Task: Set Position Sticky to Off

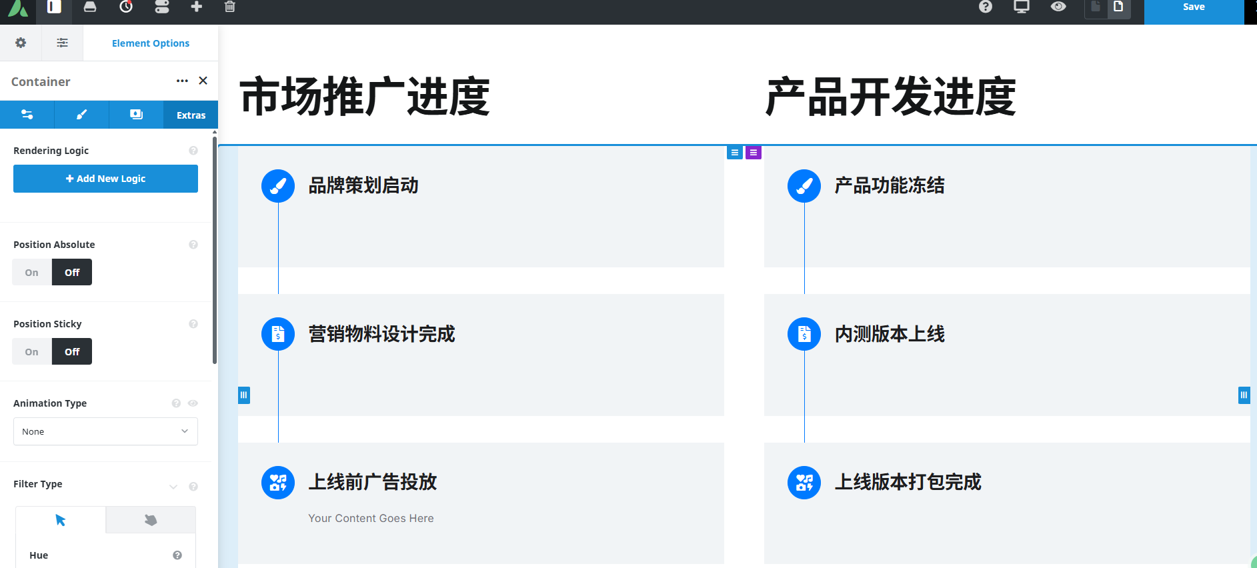Action: pyautogui.click(x=72, y=352)
